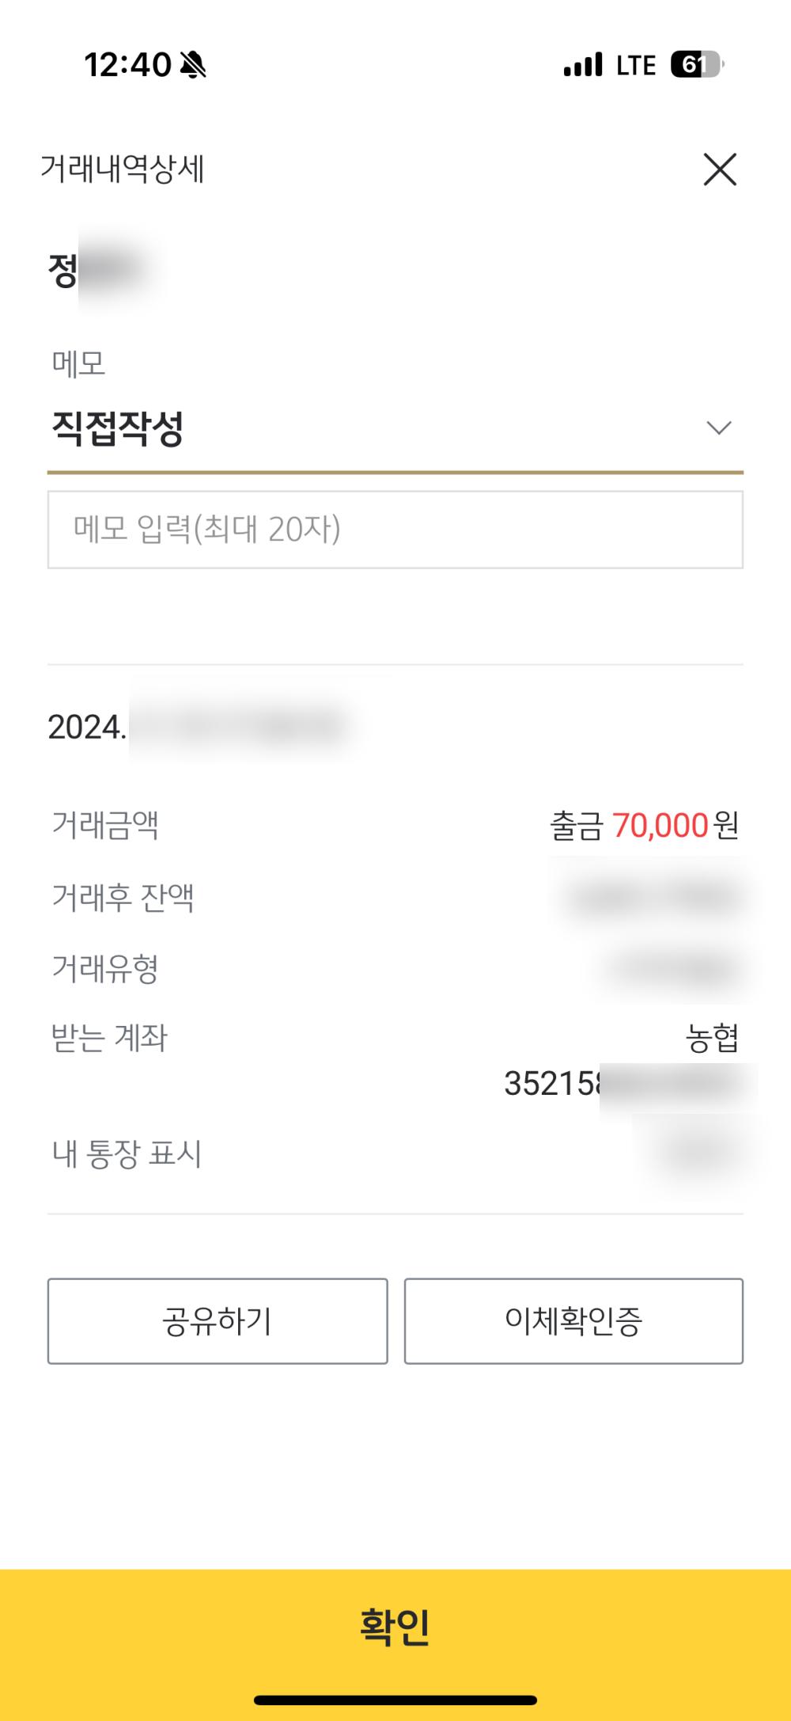This screenshot has width=791, height=1721.
Task: Tap the 12:40 clock in status bar
Action: pos(127,65)
